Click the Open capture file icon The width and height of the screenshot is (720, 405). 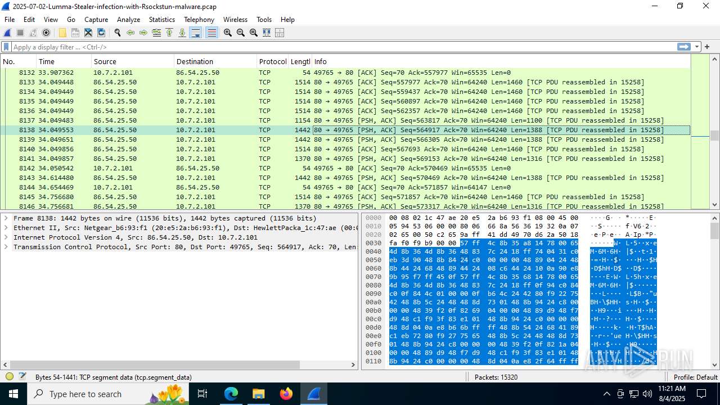(x=62, y=33)
